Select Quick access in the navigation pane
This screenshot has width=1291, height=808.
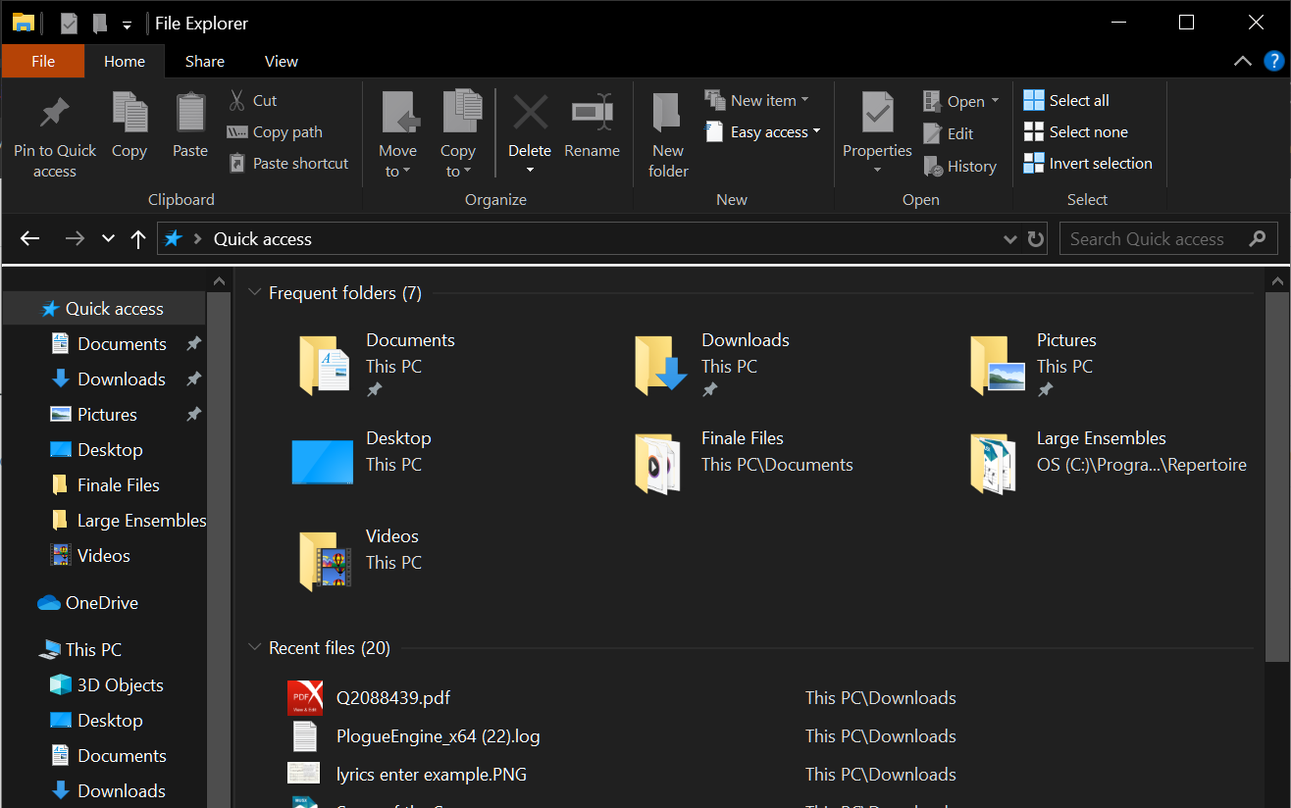pyautogui.click(x=105, y=308)
